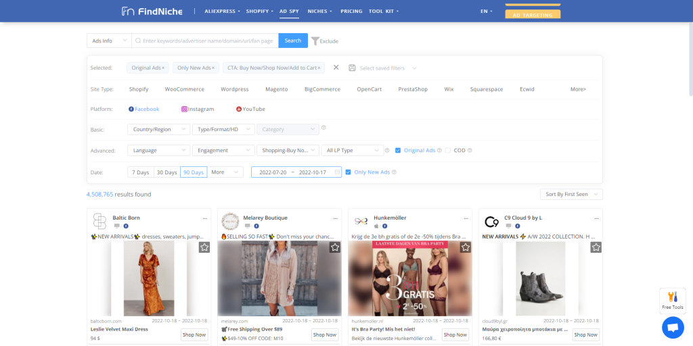Select the 7 Days date option

[141, 172]
